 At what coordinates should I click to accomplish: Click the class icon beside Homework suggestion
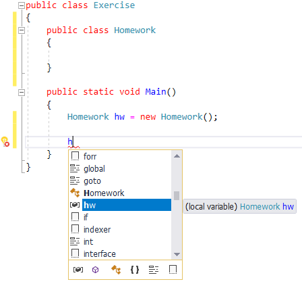pos(75,193)
